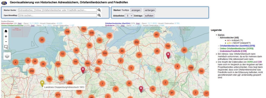The height and width of the screenshot is (98, 266).
Task: Hide tooltips with the verbergen button
Action: (x=150, y=10)
